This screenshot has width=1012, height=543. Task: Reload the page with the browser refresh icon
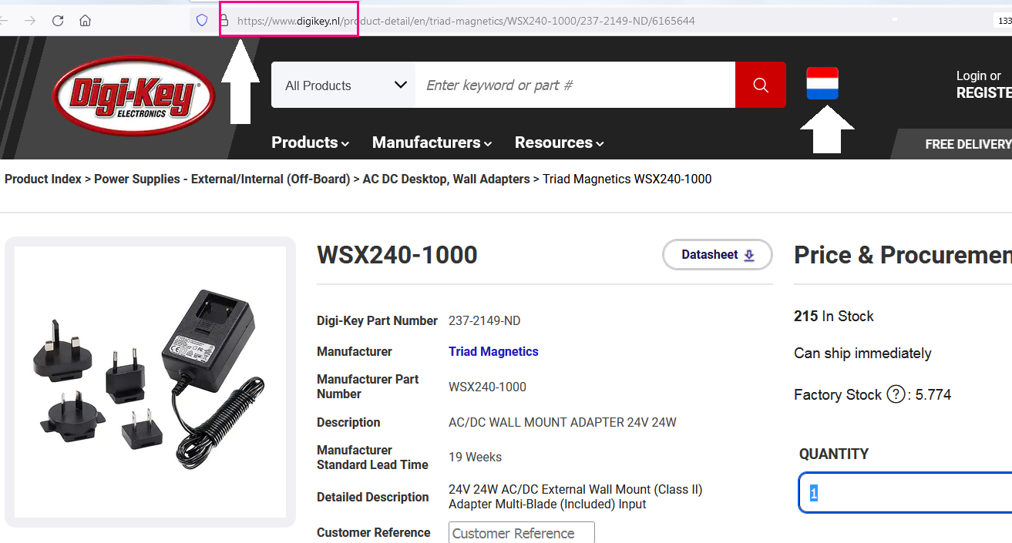click(58, 21)
